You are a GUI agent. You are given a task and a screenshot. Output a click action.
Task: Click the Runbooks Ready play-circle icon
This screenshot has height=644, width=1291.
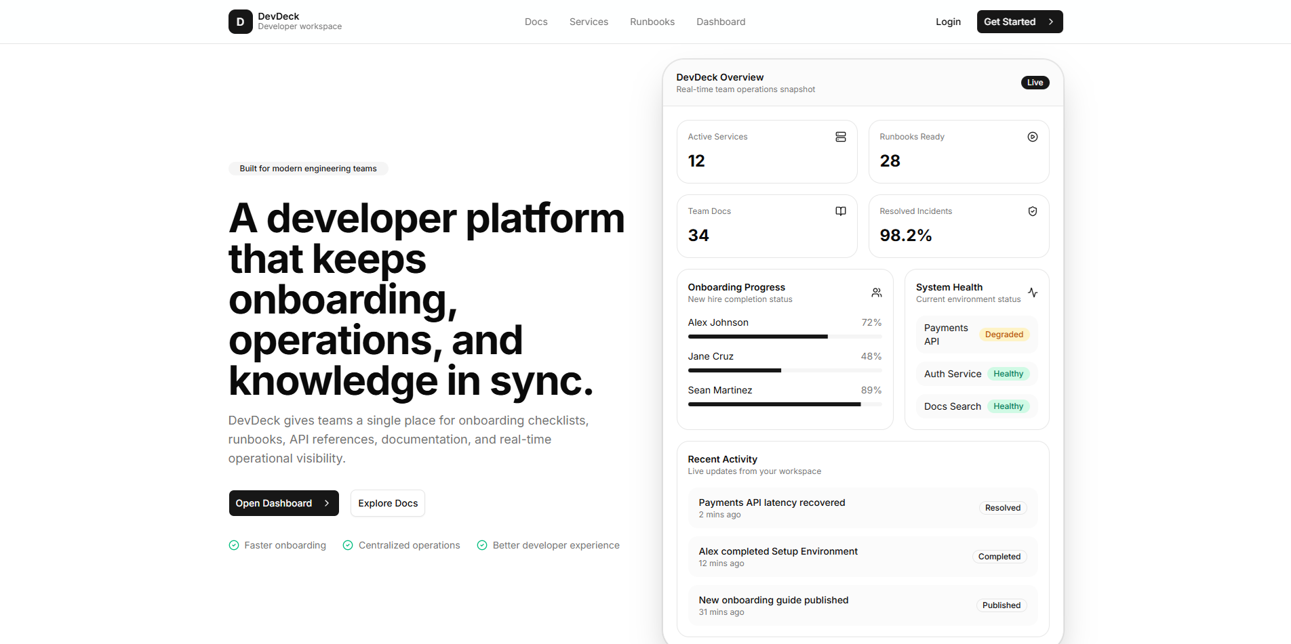point(1033,137)
